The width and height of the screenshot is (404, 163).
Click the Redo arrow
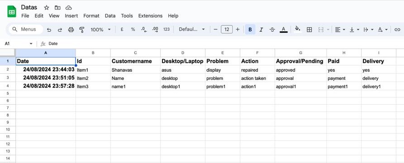(x=60, y=29)
